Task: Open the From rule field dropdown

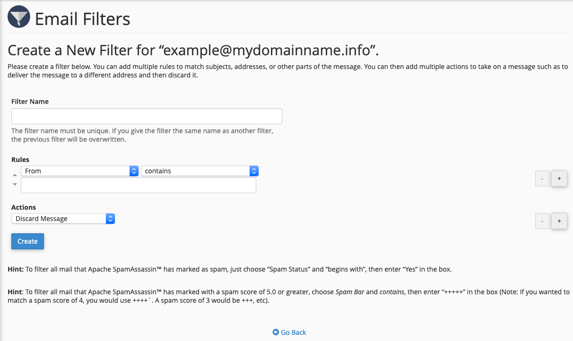Action: [x=80, y=171]
